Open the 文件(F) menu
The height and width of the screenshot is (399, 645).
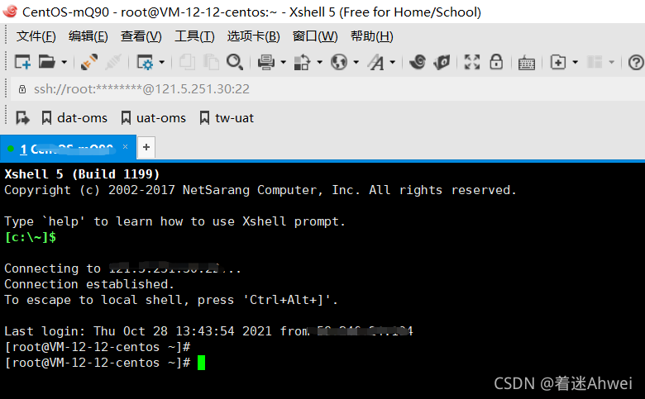click(36, 36)
